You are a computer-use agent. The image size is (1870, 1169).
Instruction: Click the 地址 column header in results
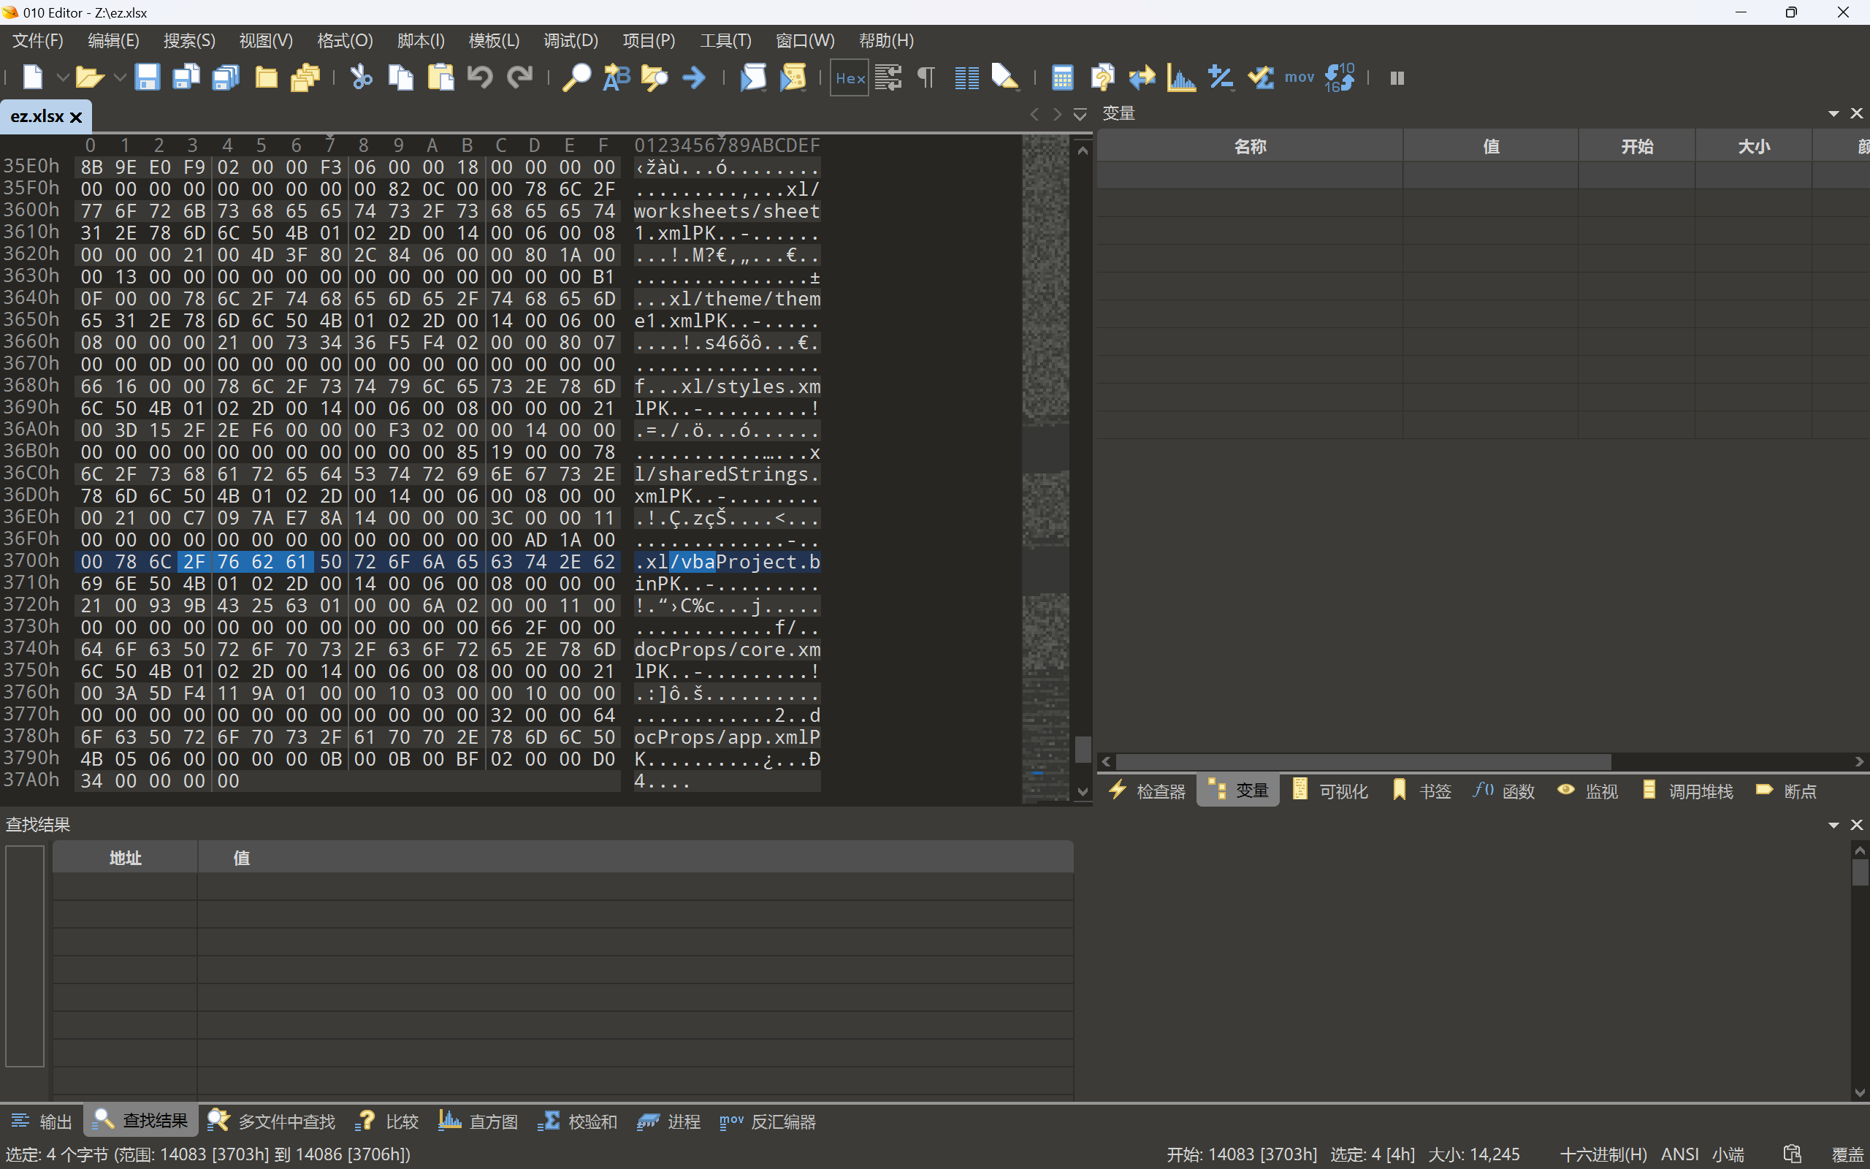tap(125, 858)
